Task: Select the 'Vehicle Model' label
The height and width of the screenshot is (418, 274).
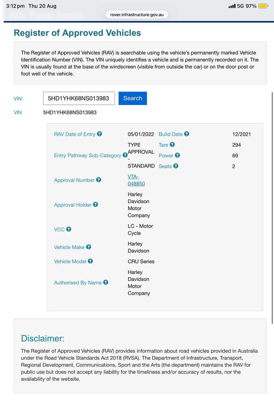Action: tap(70, 261)
